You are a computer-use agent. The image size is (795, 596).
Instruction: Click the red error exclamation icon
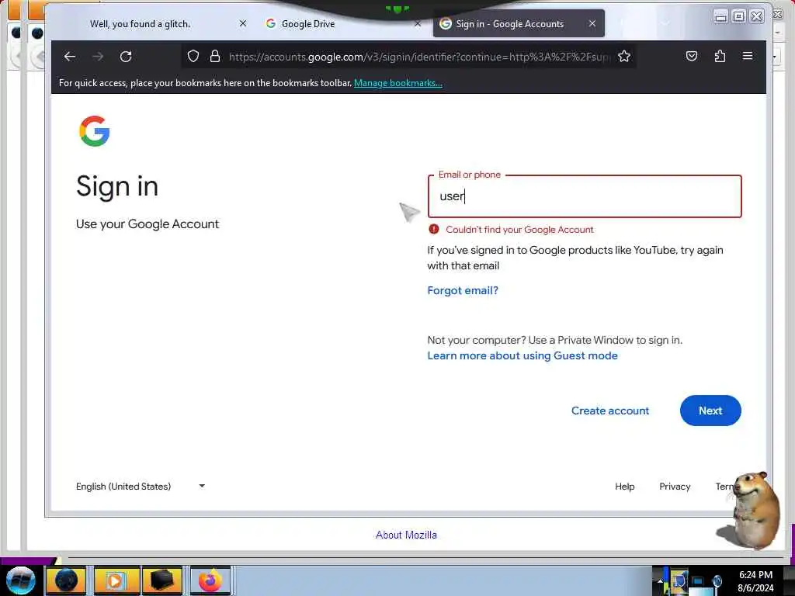click(x=434, y=229)
